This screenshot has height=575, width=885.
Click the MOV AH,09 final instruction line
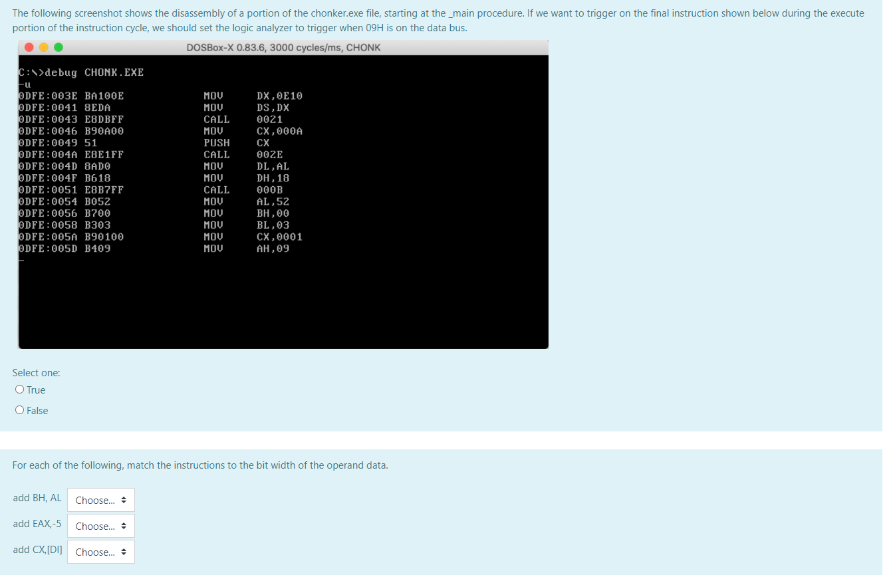(160, 248)
